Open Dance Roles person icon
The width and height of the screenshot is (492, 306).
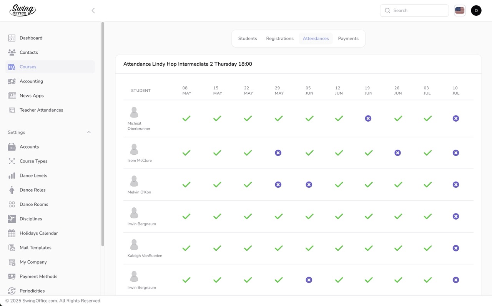[12, 190]
